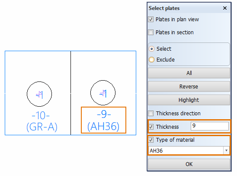Close the Select plates dialog
Viewport: 237px width, 176px height.
(x=225, y=8)
